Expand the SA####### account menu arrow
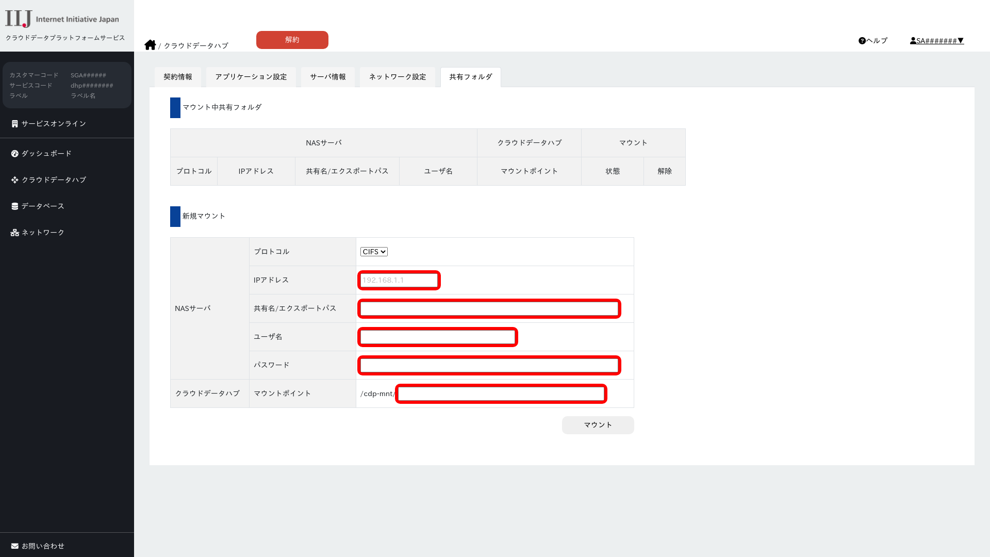 961,41
